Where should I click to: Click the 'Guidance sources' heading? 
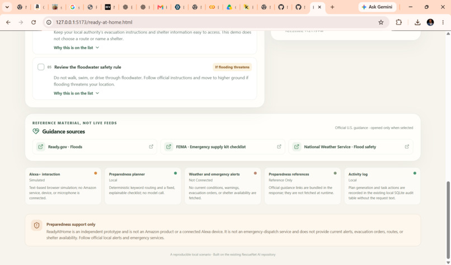pyautogui.click(x=64, y=131)
